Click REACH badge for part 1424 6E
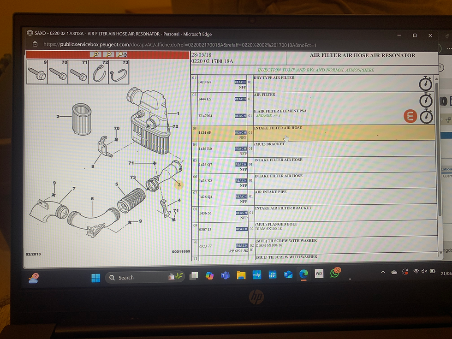 (x=240, y=133)
